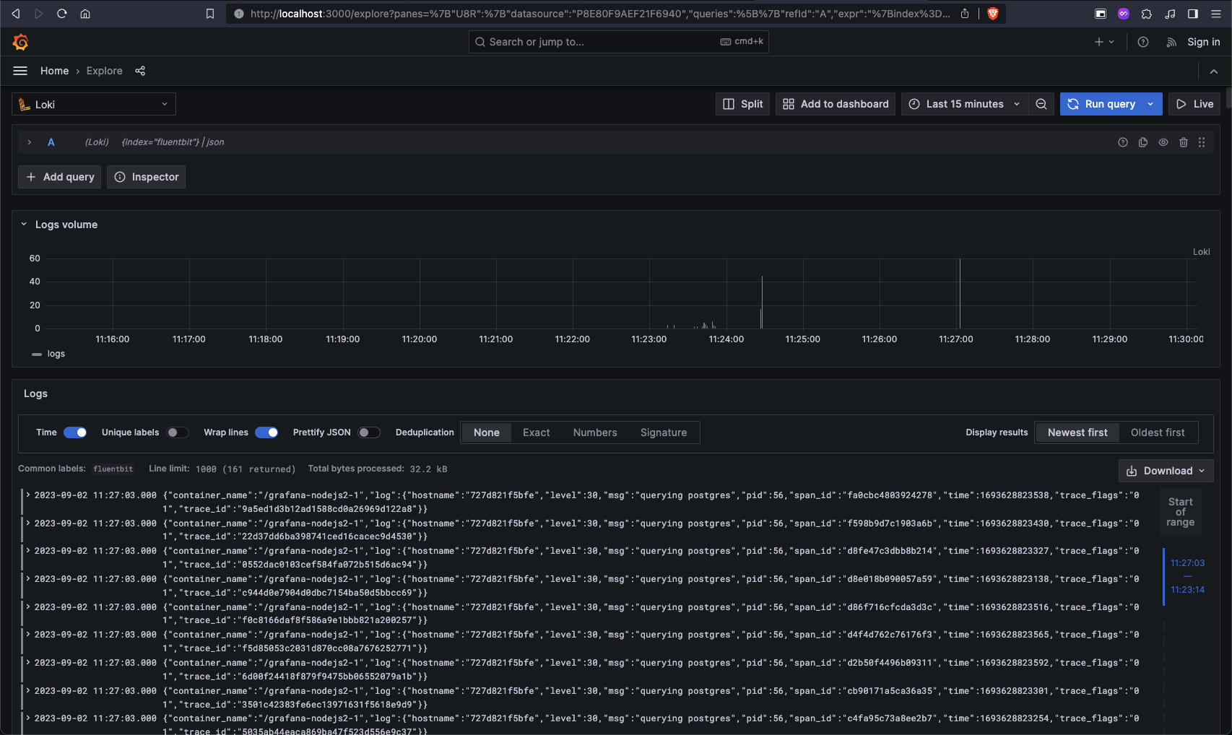Click the 11:27:00 spike in Logs volume
Viewport: 1232px width, 735px height.
coord(960,293)
